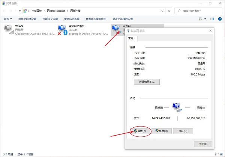Click the 已启用 media state value
The height and width of the screenshot is (157, 225).
click(x=201, y=63)
